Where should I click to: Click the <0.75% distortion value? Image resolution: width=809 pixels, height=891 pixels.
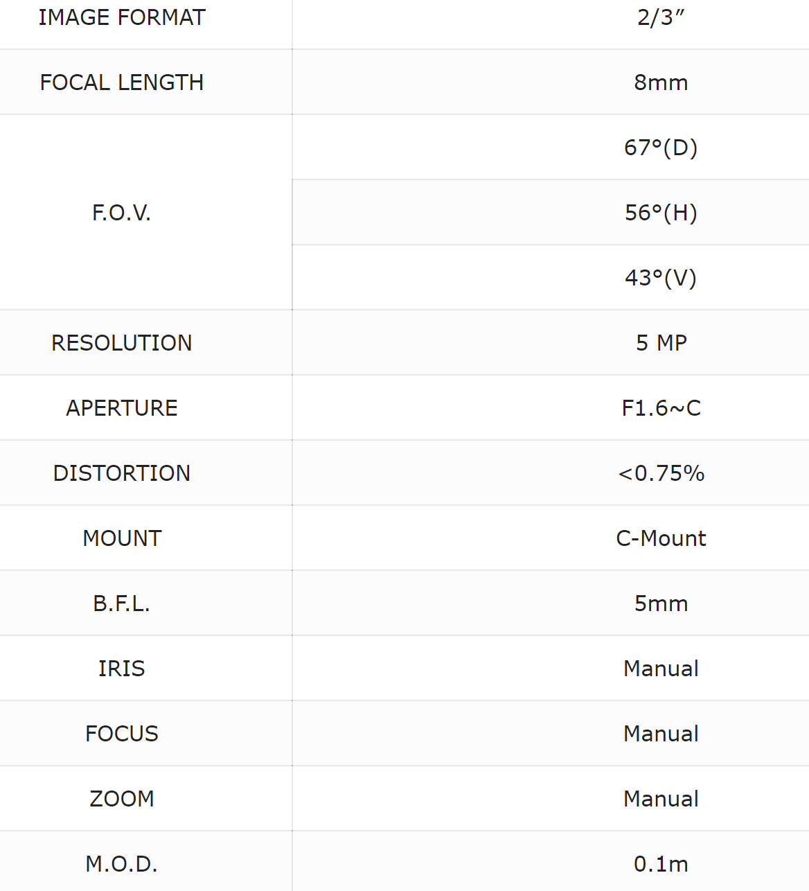click(x=661, y=473)
